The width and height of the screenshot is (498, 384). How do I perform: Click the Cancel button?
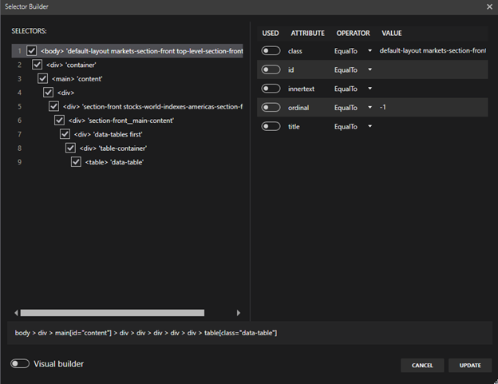(x=422, y=365)
